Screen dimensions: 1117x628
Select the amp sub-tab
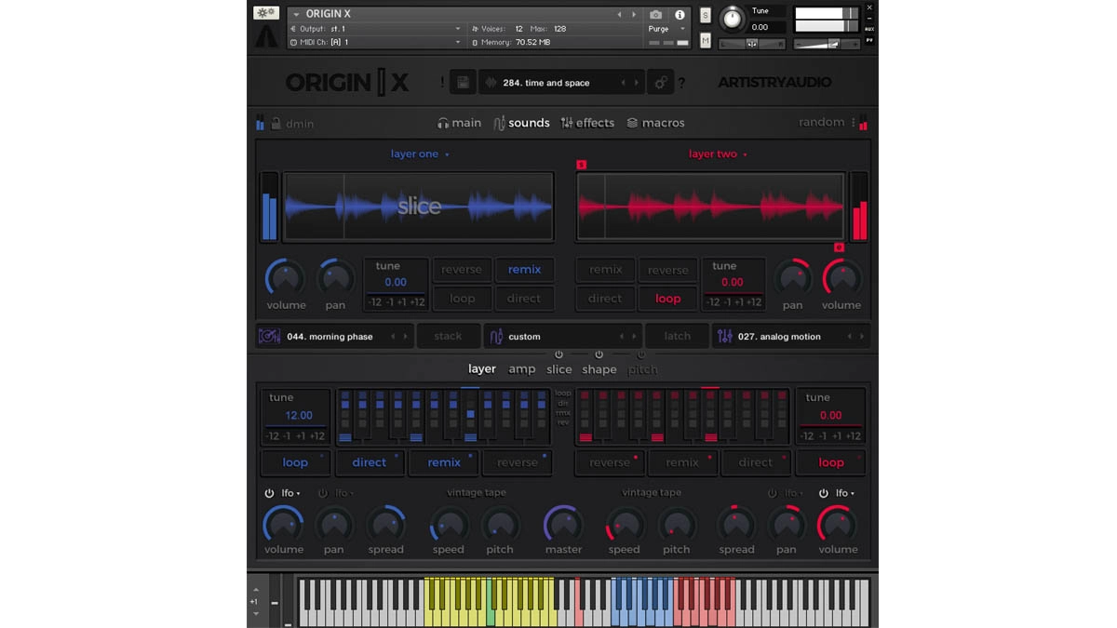pyautogui.click(x=522, y=369)
